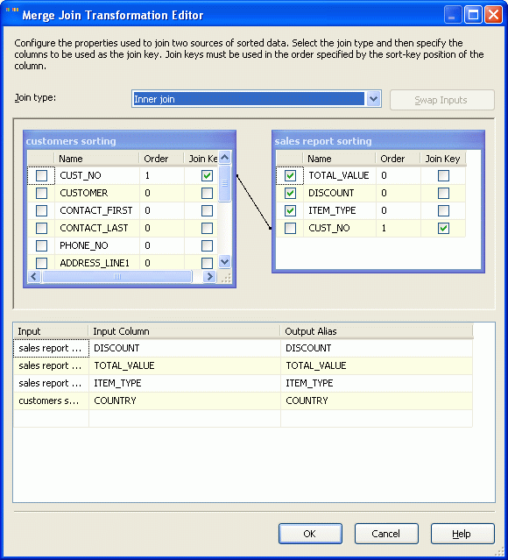
Task: Uncheck Join Key for customers CUST_NO
Action: 207,175
